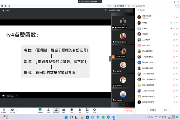This screenshot has width=180, height=120.
Task: Open the Chat panel icon
Action: [x=64, y=110]
